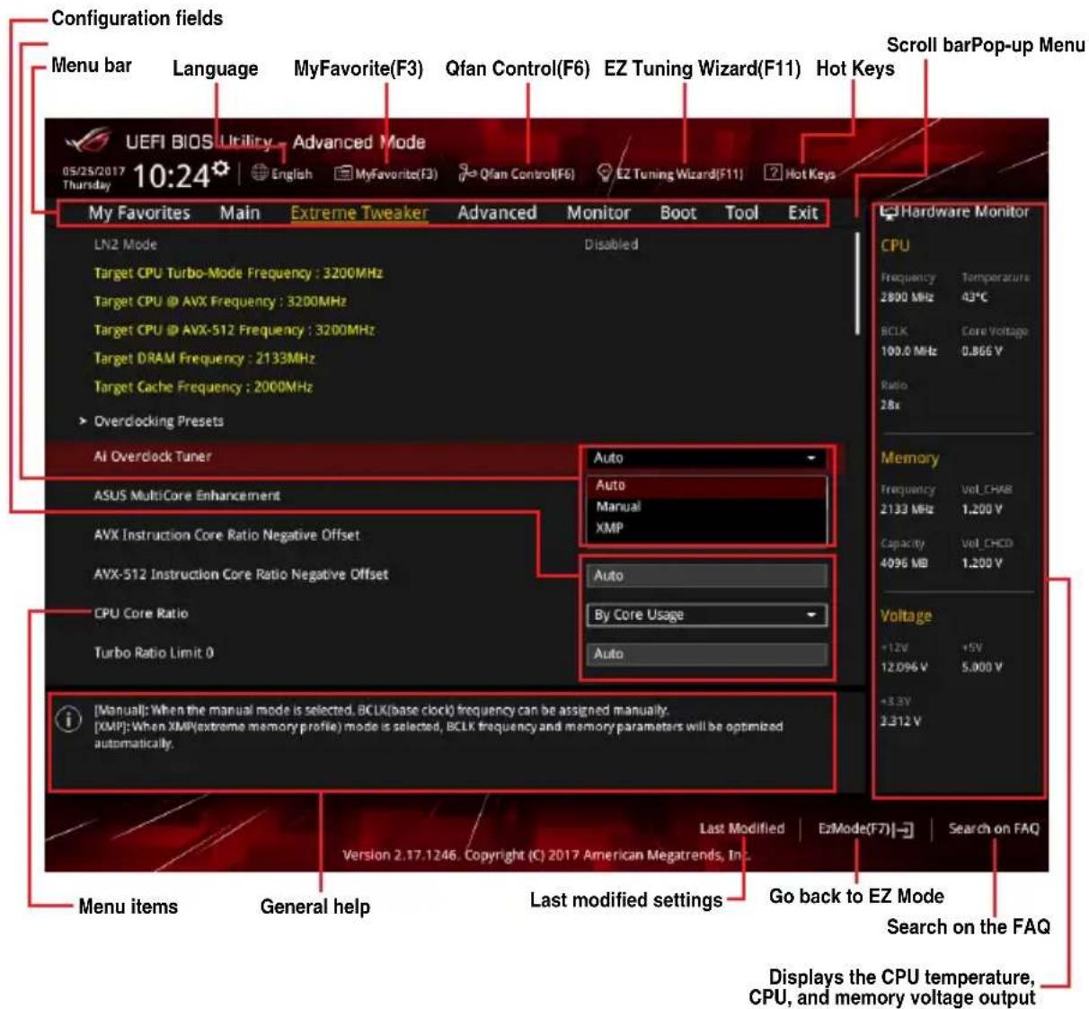Select the Turbo Ratio Limit 0 item
The width and height of the screenshot is (1089, 1009).
click(x=154, y=653)
